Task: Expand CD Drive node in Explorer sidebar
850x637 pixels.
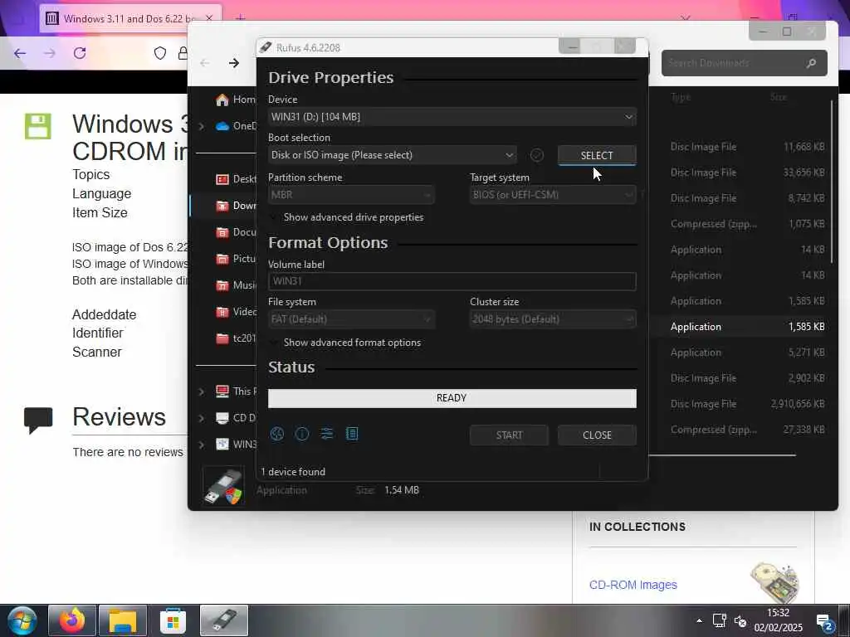Action: [202, 418]
